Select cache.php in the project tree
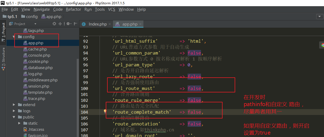The image size is (324, 137). 37,49
